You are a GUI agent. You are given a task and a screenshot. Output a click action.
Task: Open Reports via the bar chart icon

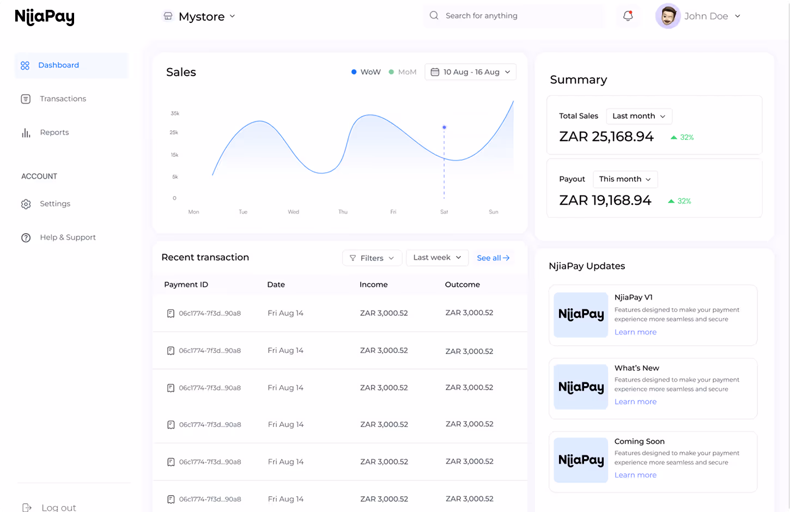click(x=25, y=132)
